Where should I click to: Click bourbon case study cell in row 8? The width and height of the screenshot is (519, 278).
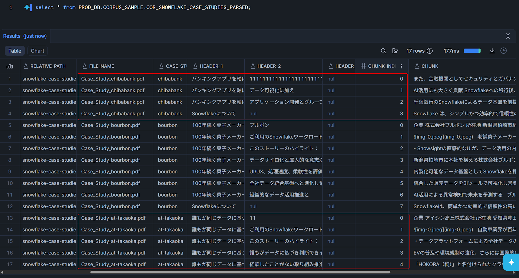coord(170,160)
